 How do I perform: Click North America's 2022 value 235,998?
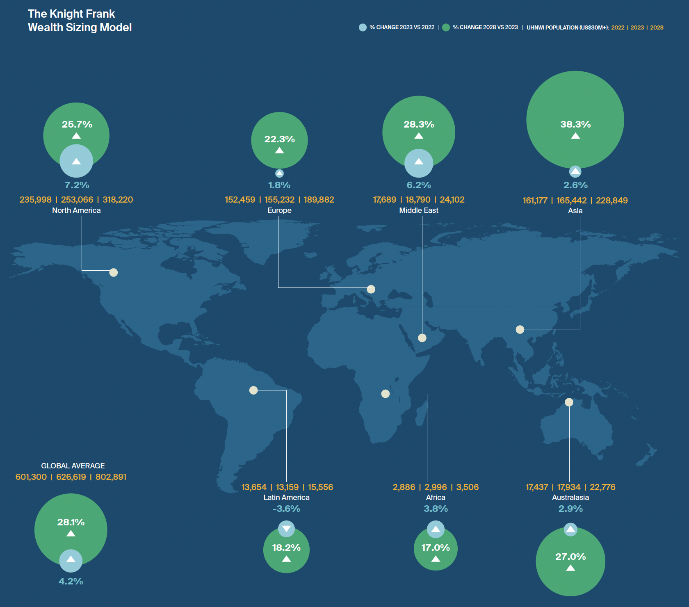pos(36,200)
